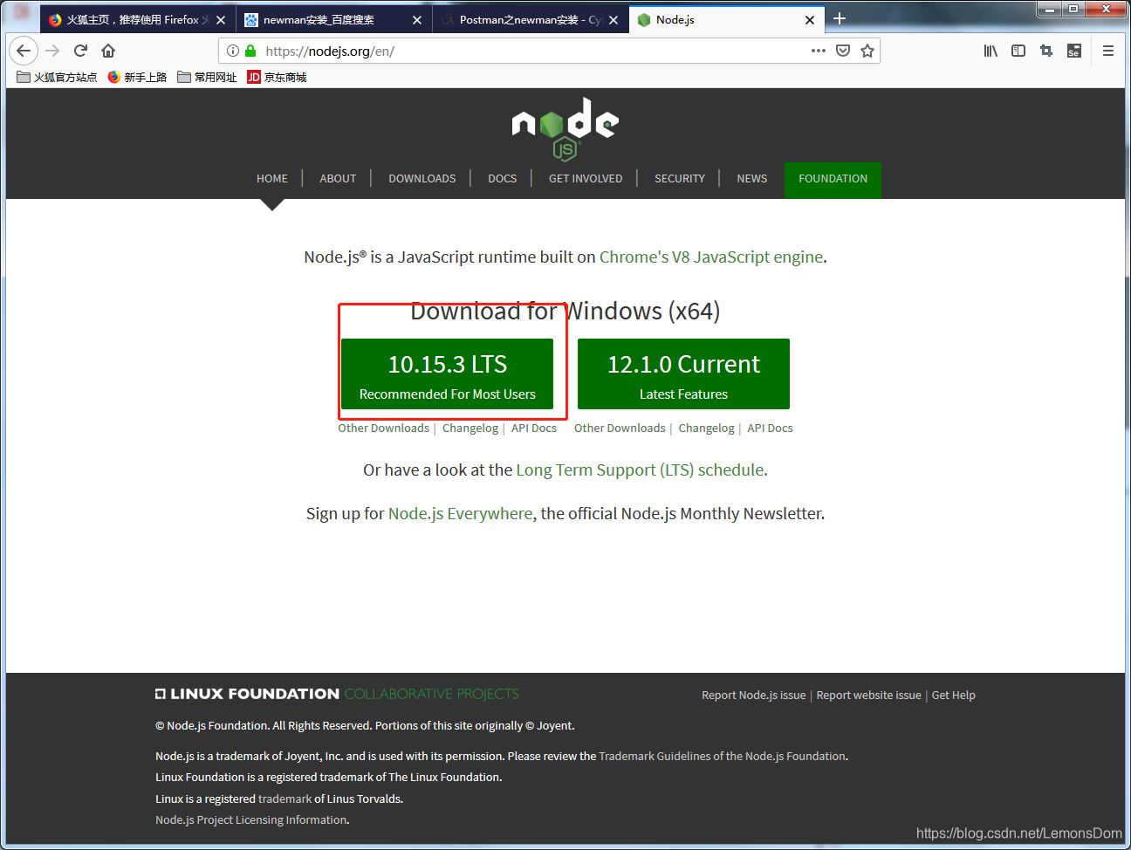The height and width of the screenshot is (850, 1131).
Task: Open the 常用网址 bookmark folder
Action: 207,77
